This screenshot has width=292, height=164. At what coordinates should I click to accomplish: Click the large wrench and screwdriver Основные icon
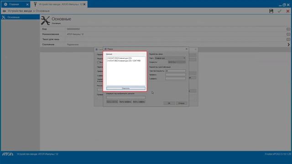[x=46, y=20]
